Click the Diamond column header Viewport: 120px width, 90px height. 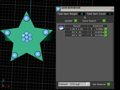pos(98,26)
